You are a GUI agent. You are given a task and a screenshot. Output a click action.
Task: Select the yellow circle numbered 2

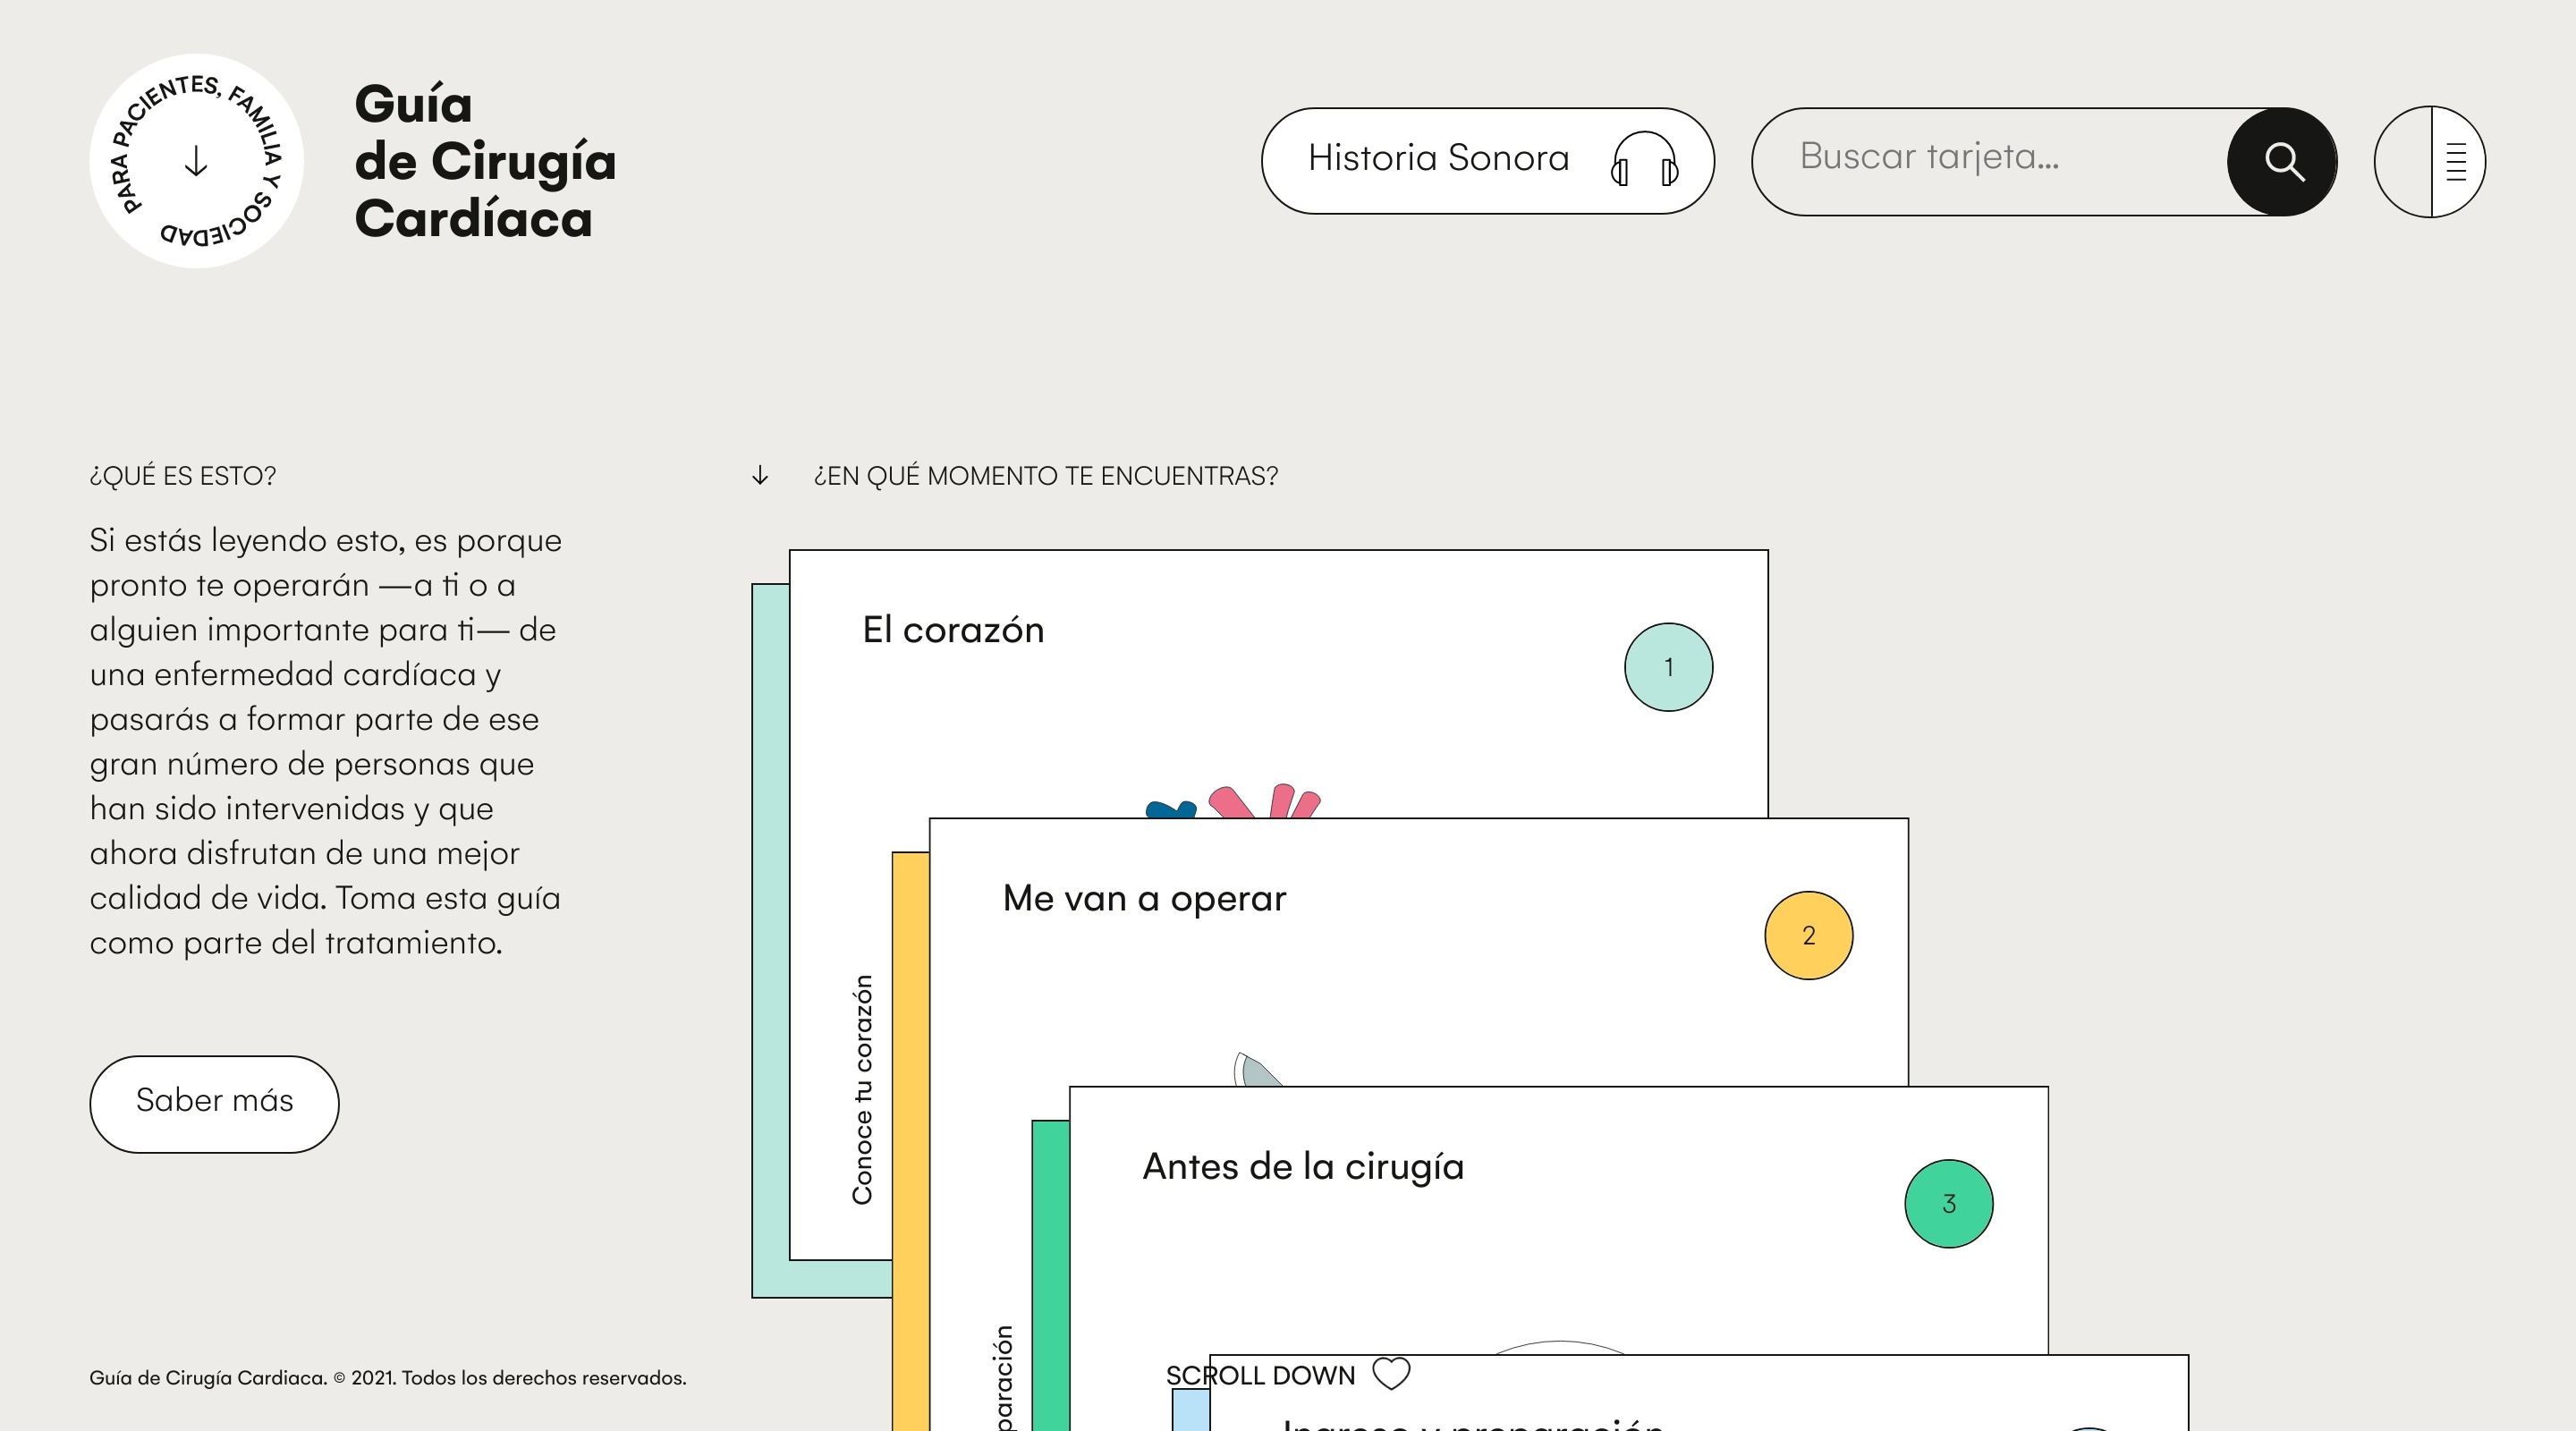point(1808,935)
